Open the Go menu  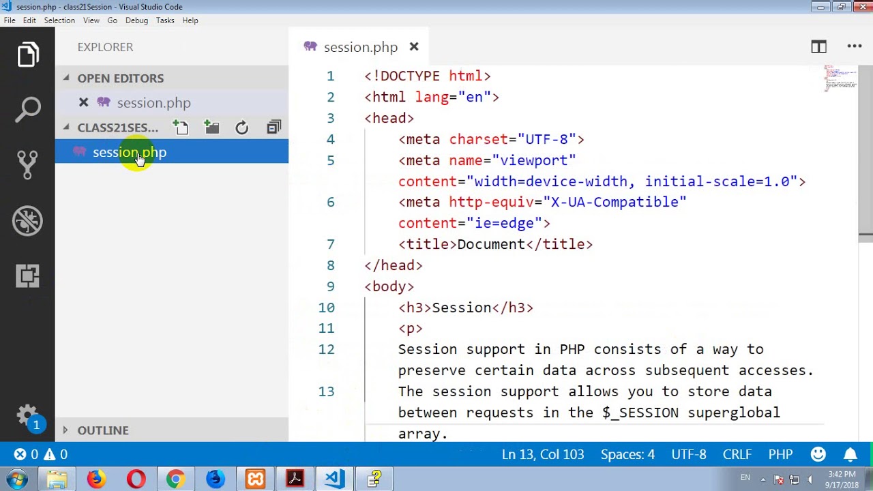tap(113, 20)
